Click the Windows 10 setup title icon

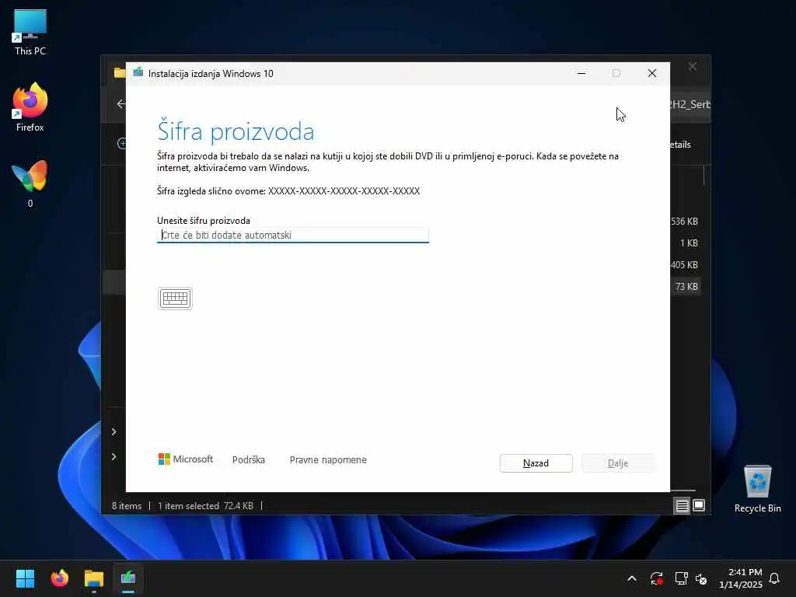138,72
